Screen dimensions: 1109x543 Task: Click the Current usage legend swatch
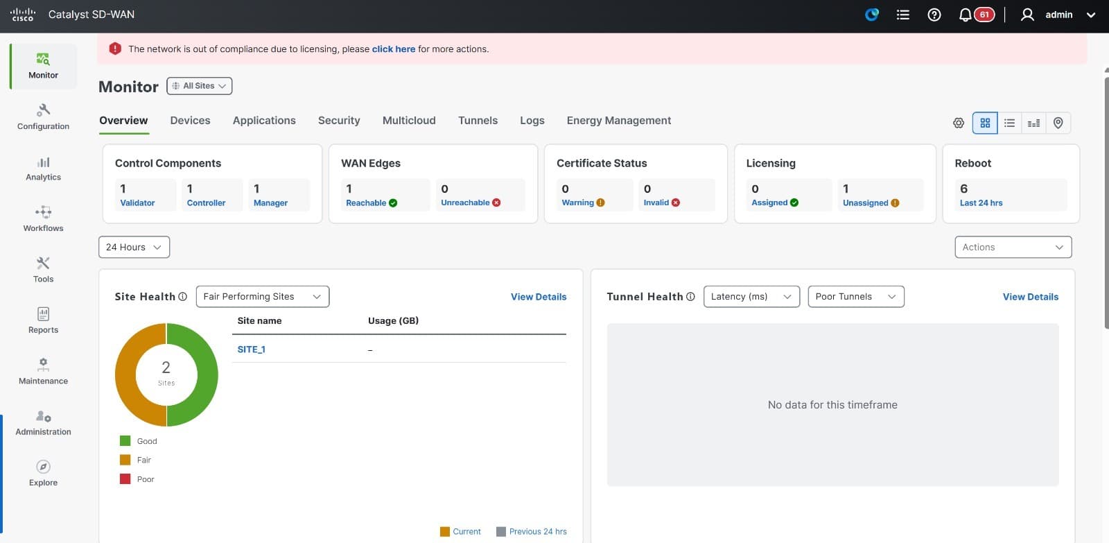(x=445, y=532)
